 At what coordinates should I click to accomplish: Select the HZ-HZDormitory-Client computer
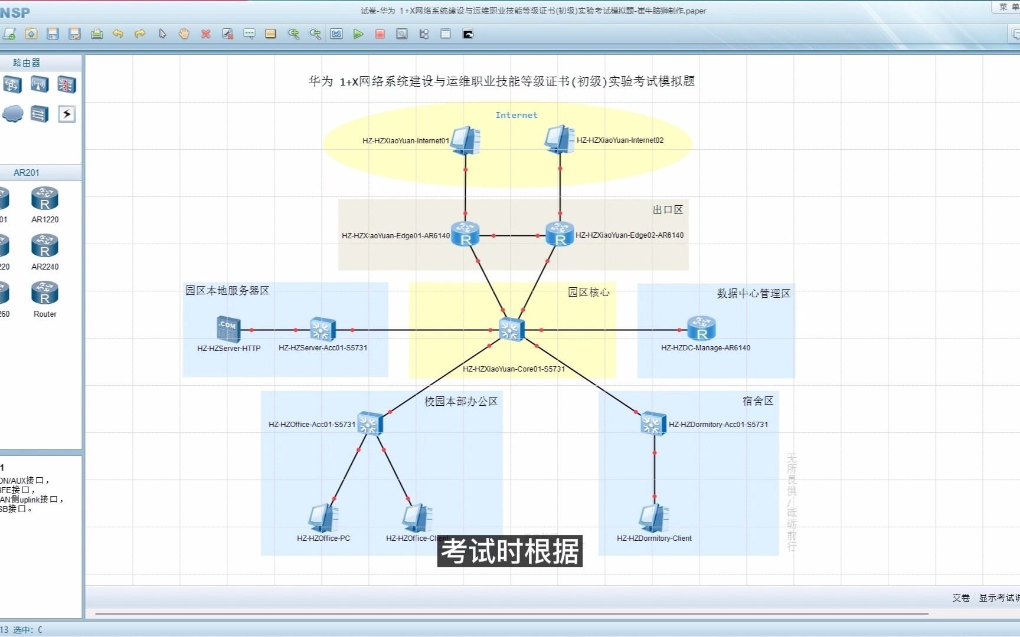pos(654,518)
